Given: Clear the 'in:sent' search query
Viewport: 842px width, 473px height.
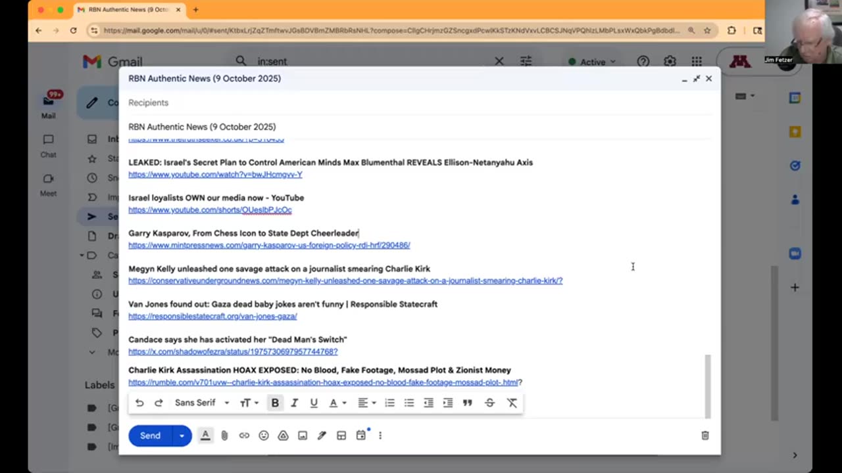Looking at the screenshot, I should click(x=499, y=61).
